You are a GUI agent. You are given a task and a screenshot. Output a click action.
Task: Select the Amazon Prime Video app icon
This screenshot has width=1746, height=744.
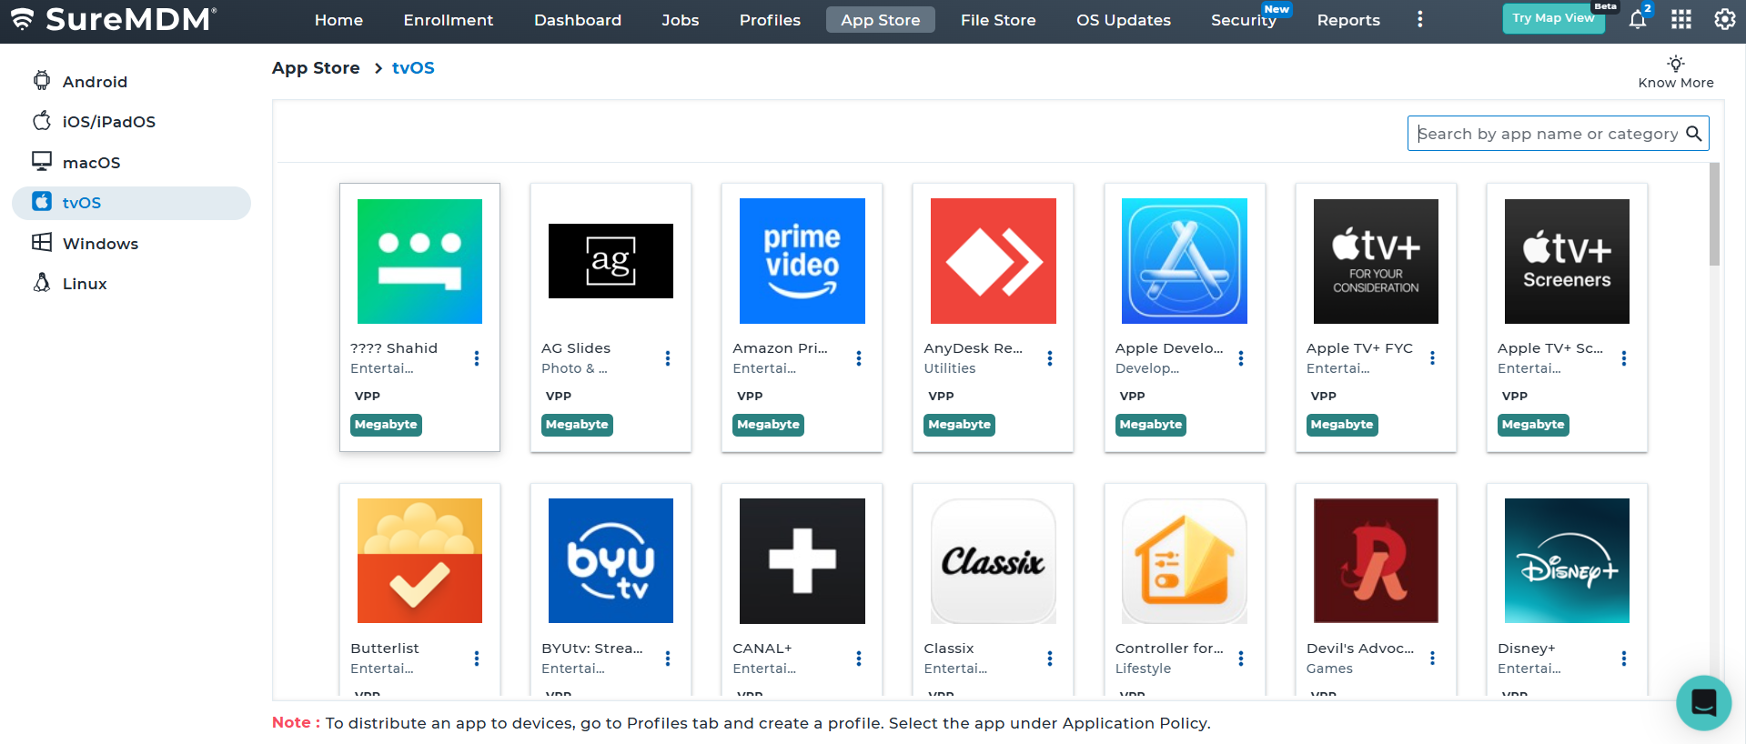(x=802, y=261)
